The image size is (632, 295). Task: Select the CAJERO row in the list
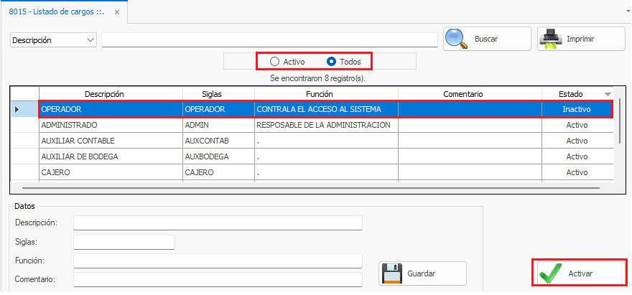pos(108,172)
